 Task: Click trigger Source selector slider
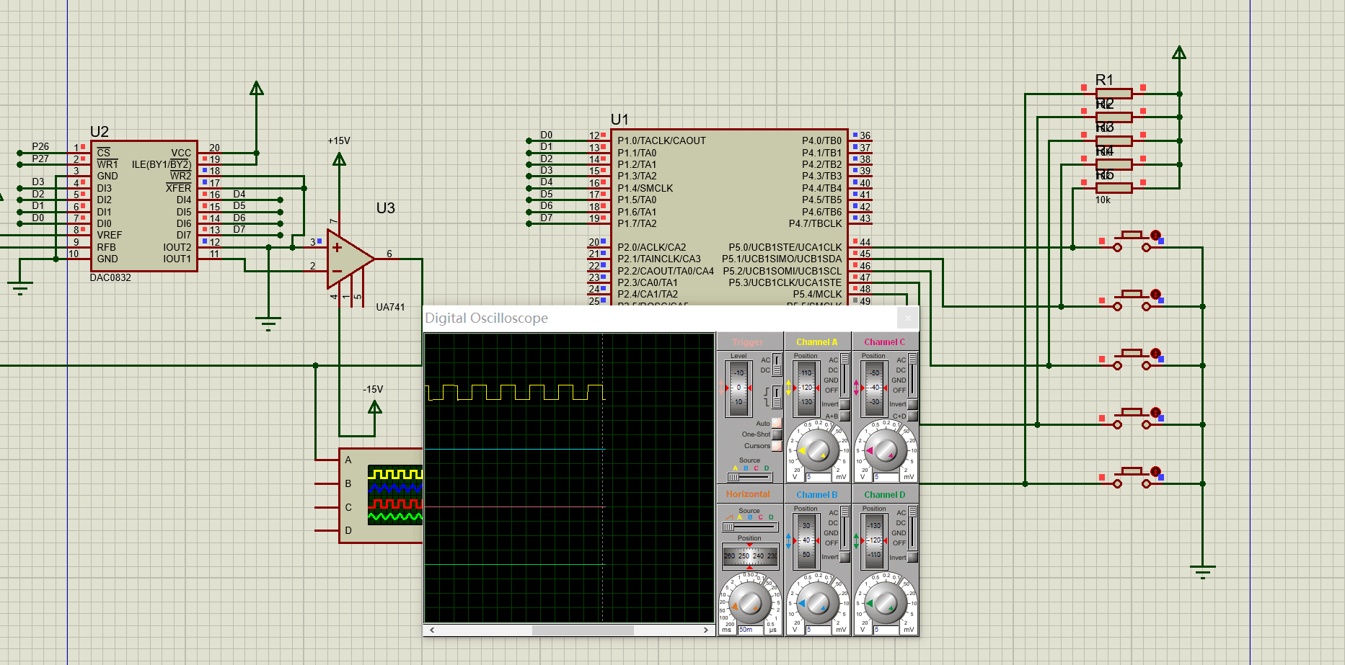(750, 477)
